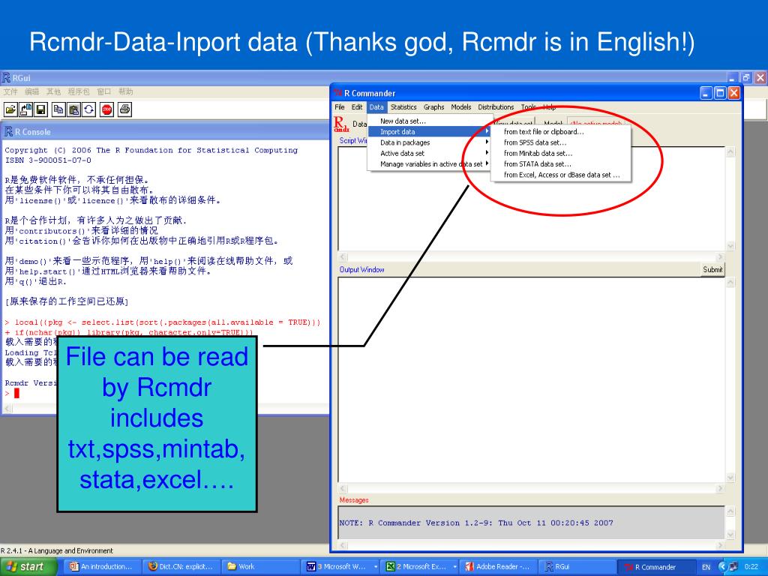Select 'from text file or clipboard...' import option
Image resolution: width=768 pixels, height=576 pixels.
(561, 132)
